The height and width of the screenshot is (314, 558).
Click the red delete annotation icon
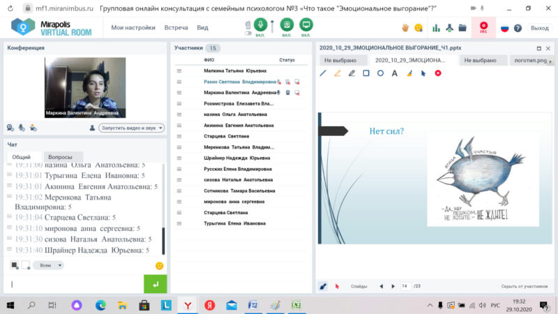(438, 73)
